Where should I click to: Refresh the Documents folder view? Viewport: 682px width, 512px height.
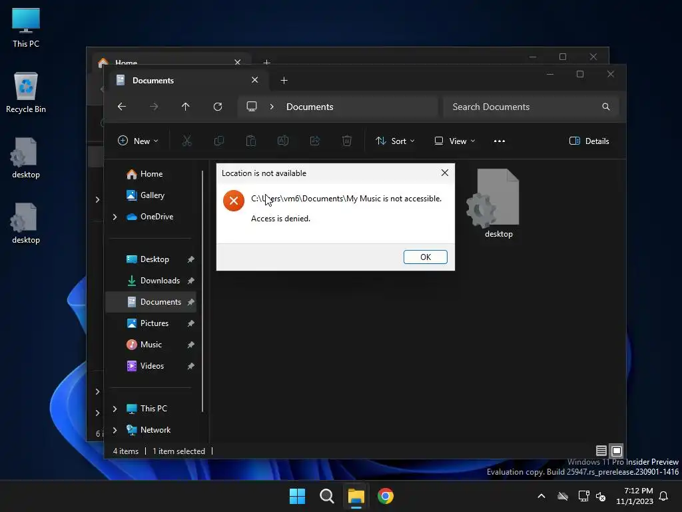218,107
